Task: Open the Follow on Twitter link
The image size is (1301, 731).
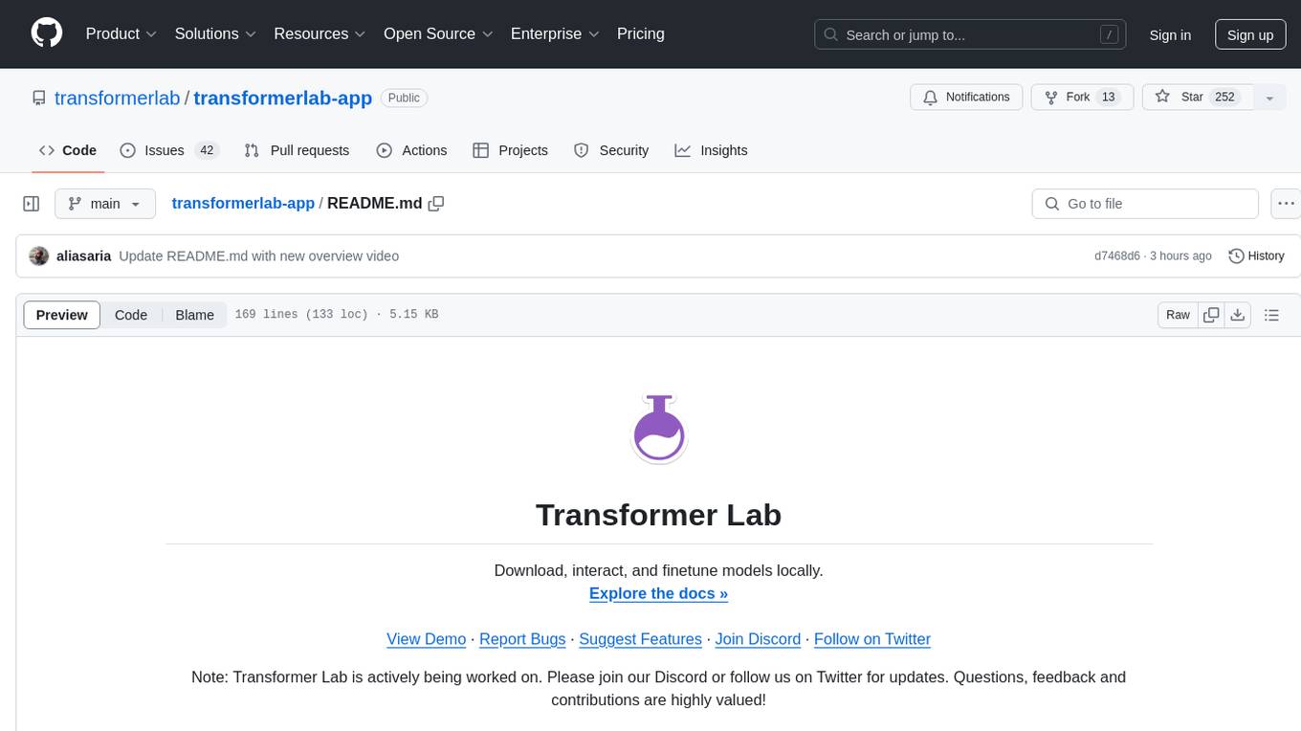Action: (872, 639)
